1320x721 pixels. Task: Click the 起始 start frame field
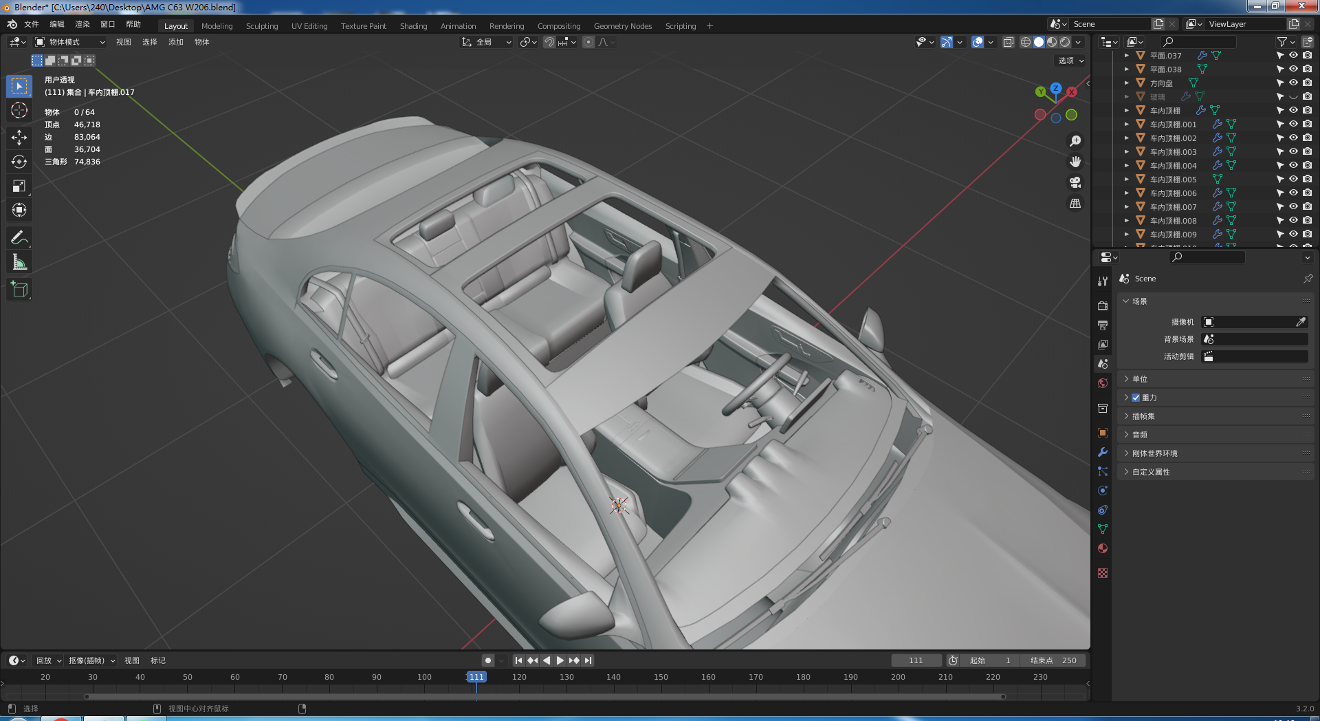(x=990, y=660)
